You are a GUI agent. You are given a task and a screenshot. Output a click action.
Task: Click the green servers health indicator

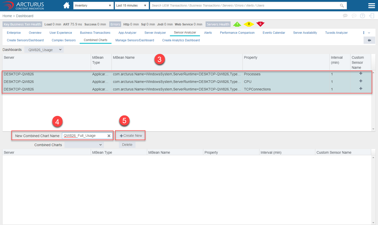(x=237, y=24)
